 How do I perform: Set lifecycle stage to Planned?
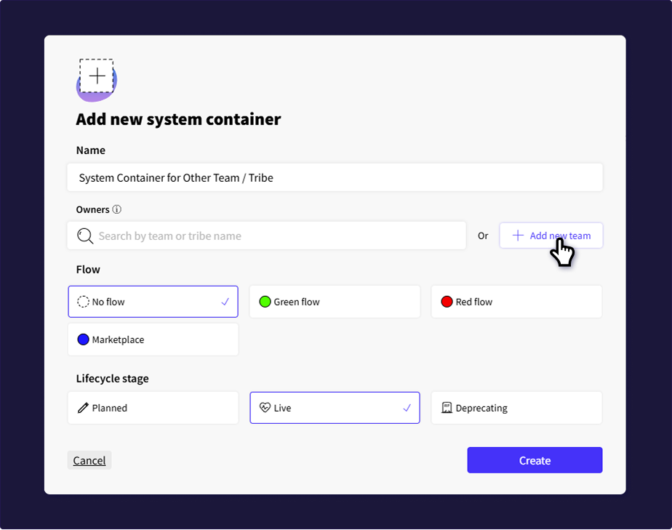pos(153,408)
